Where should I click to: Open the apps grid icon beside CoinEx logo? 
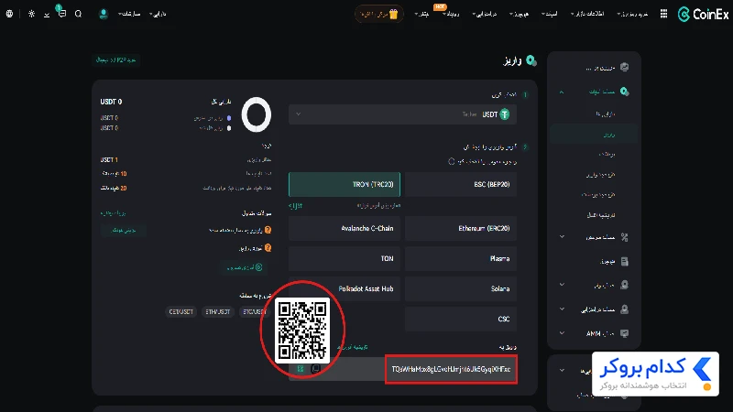click(663, 14)
